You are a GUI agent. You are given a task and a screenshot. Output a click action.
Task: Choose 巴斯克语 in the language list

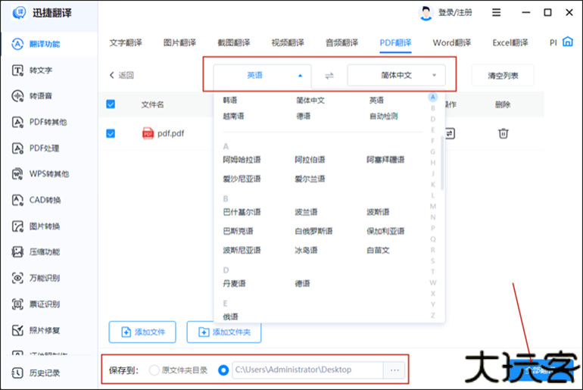click(238, 231)
